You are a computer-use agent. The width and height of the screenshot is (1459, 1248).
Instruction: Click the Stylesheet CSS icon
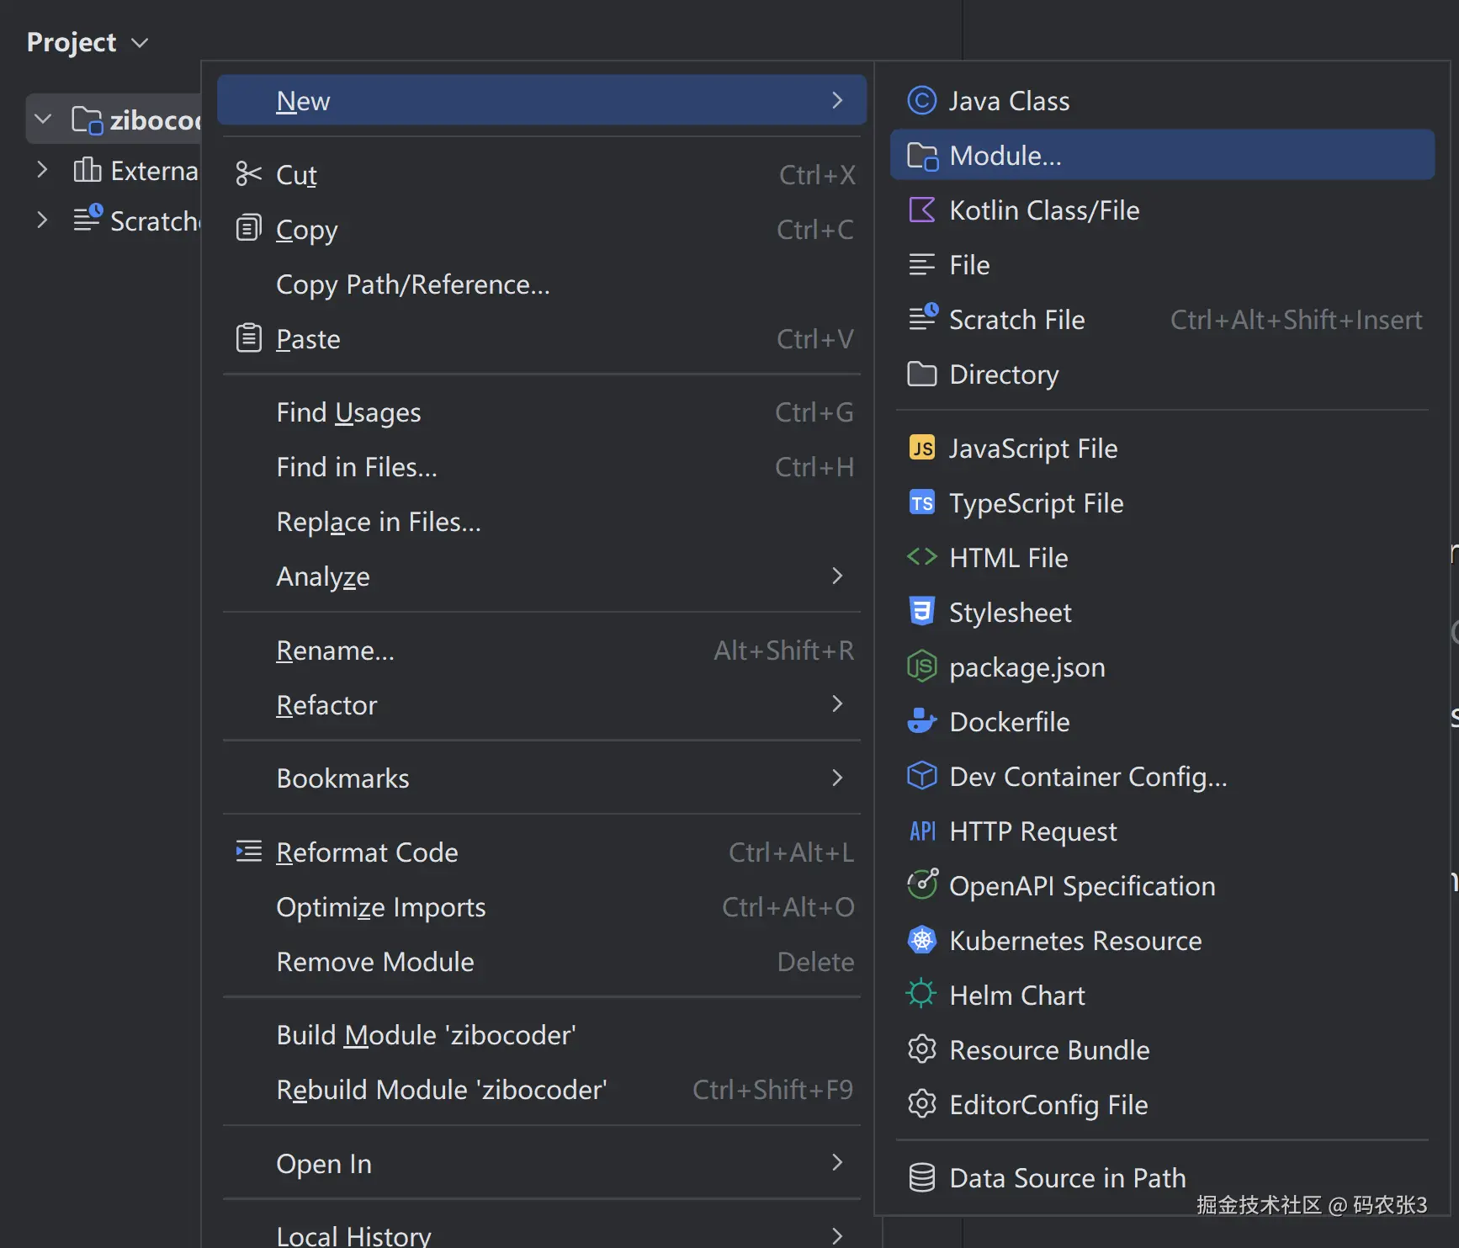click(x=922, y=613)
